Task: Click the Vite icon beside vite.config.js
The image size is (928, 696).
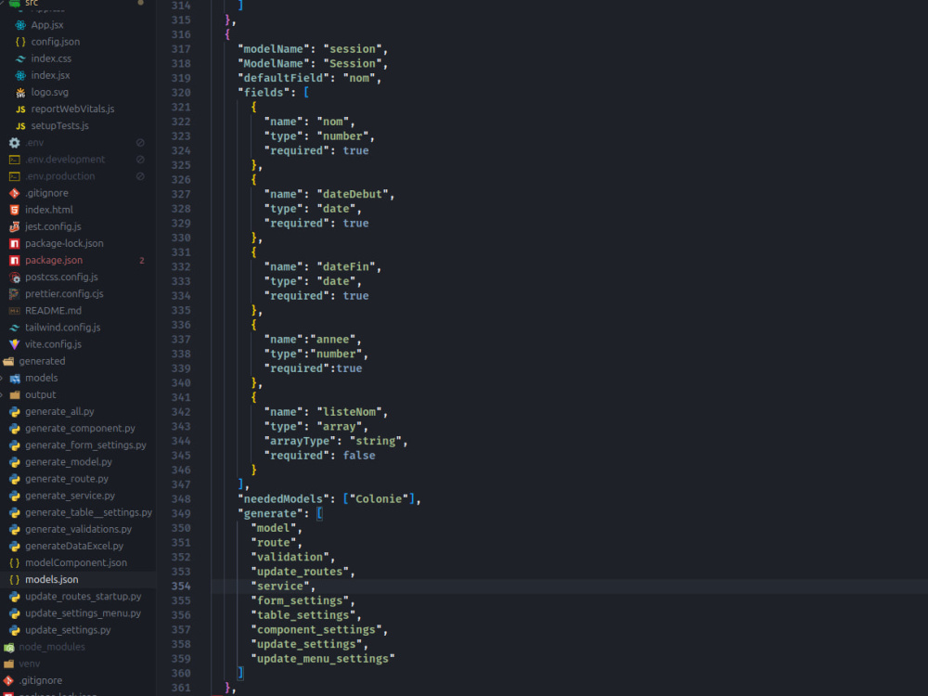Action: pyautogui.click(x=15, y=344)
